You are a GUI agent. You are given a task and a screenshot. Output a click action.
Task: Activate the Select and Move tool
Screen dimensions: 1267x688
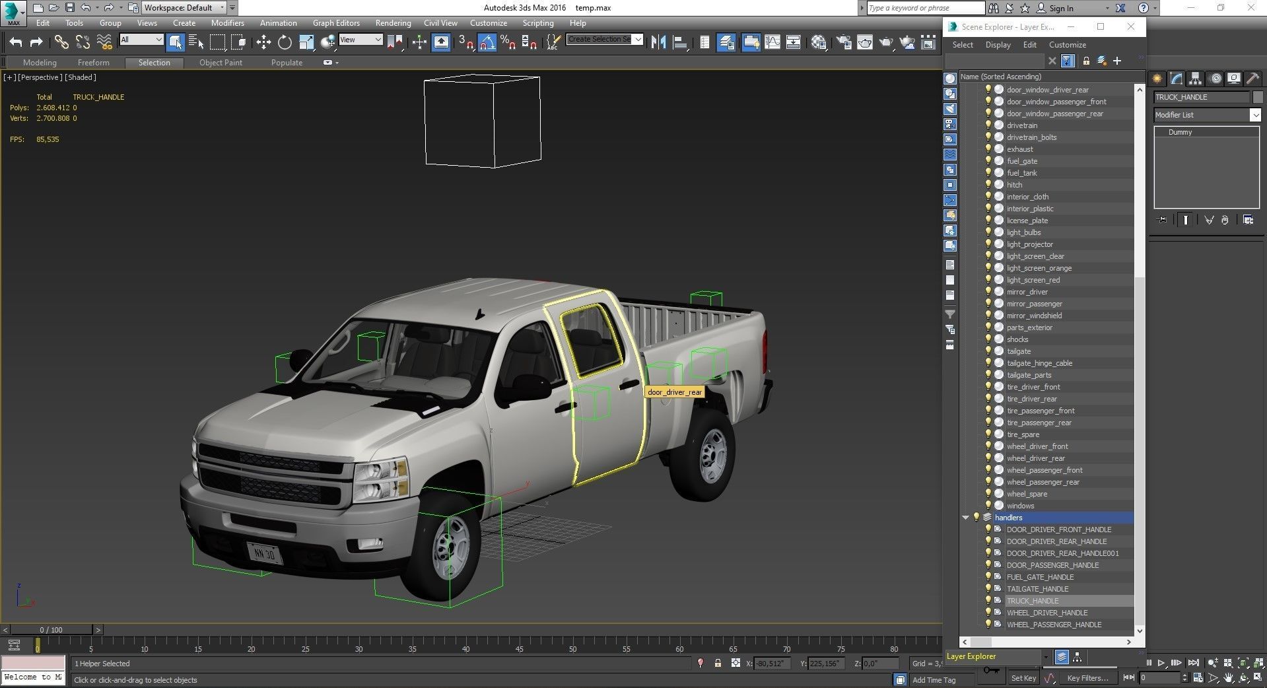(263, 42)
